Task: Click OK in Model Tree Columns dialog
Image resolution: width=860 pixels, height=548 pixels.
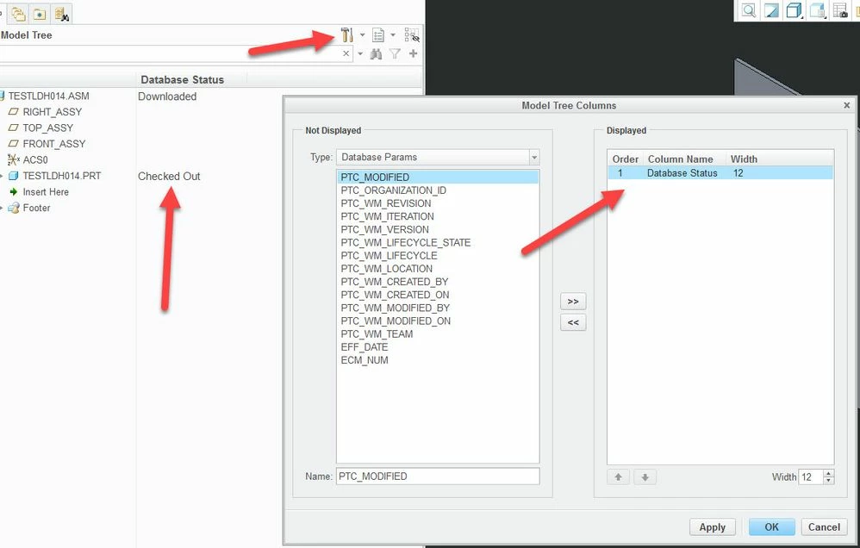Action: tap(772, 527)
